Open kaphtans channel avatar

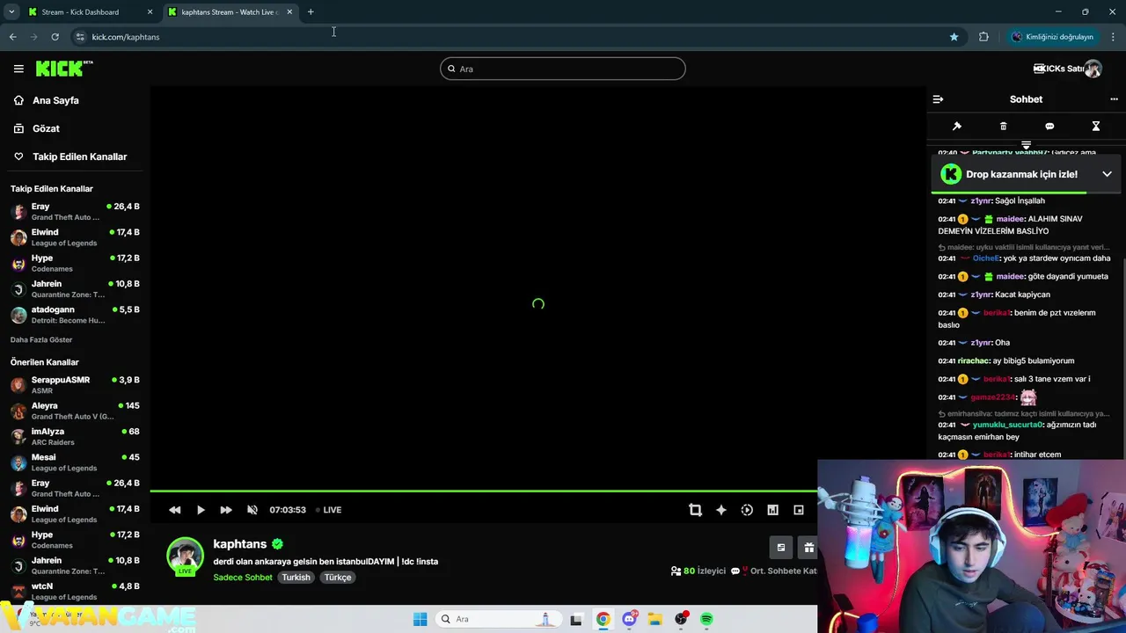point(185,556)
